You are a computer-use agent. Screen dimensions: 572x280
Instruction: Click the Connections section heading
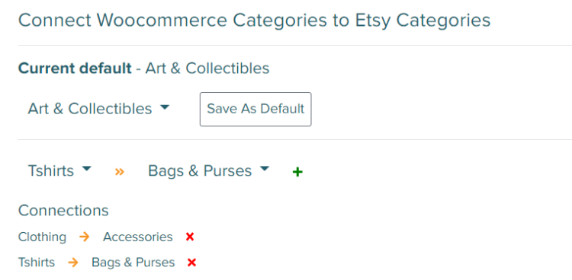point(63,211)
